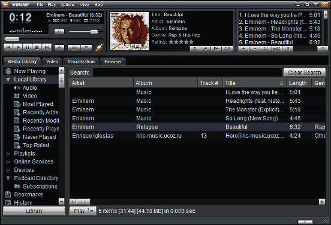Viewport: 331px width, 225px height.
Task: Open the Recently Added view
Action: [x=40, y=113]
